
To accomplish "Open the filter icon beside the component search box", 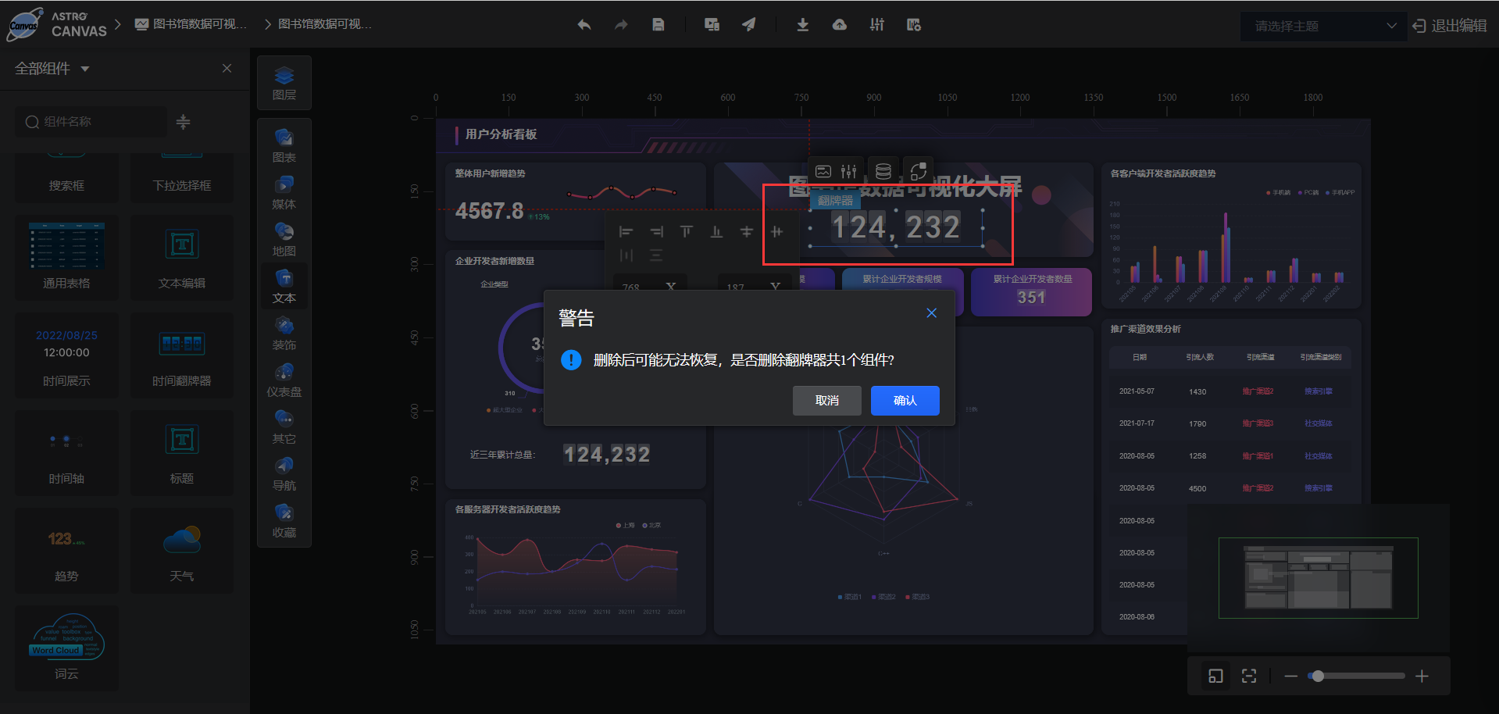I will 182,122.
